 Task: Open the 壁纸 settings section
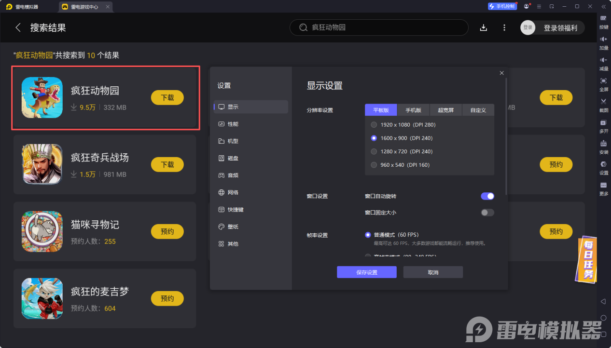(251, 227)
